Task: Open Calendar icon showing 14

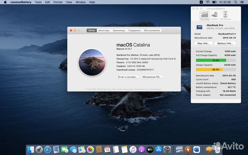Action: [107, 149]
